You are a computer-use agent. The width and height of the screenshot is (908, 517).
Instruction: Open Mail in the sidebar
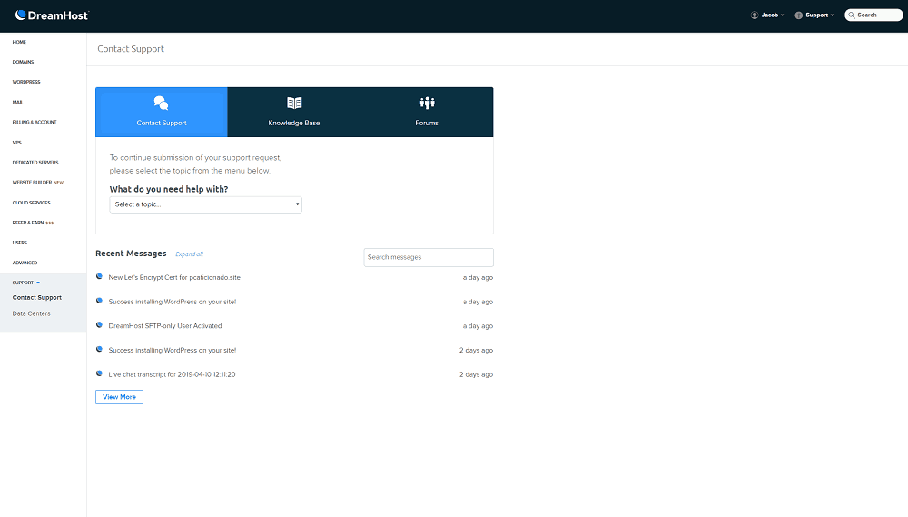pos(17,103)
